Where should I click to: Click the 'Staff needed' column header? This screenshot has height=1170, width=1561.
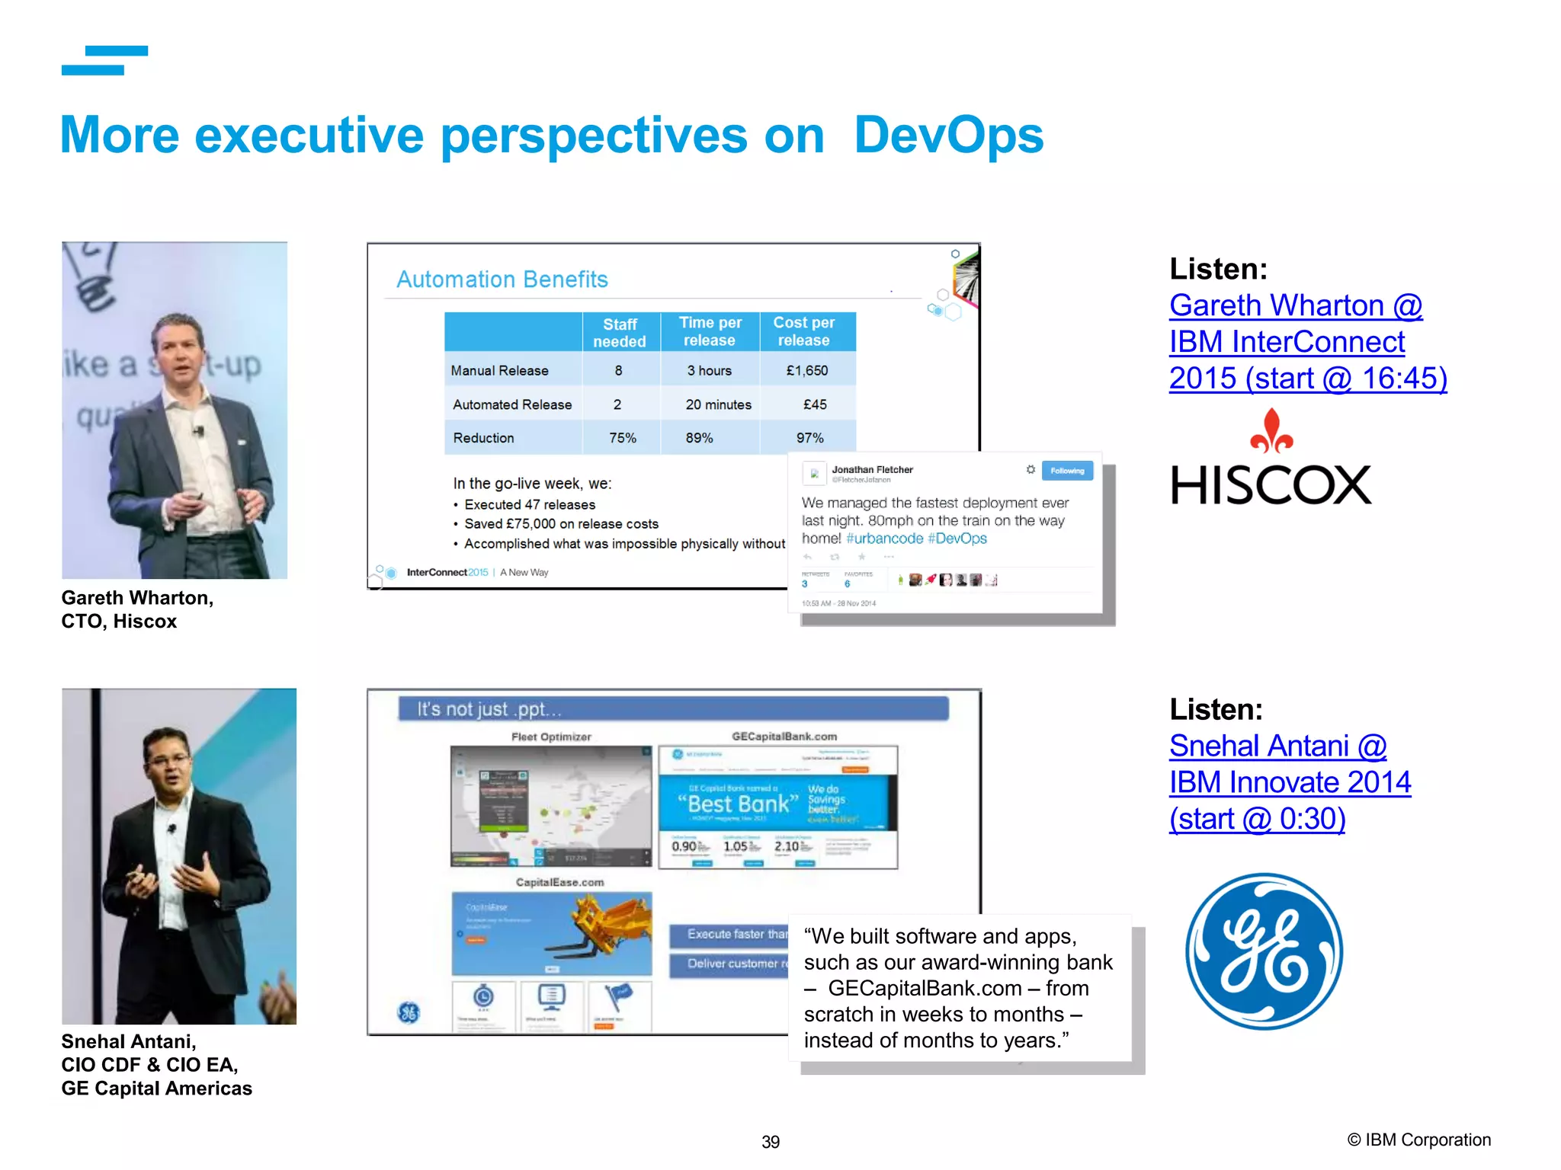[620, 333]
